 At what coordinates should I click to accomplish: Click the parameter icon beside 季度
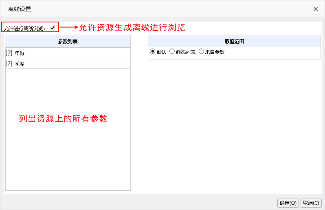9,64
